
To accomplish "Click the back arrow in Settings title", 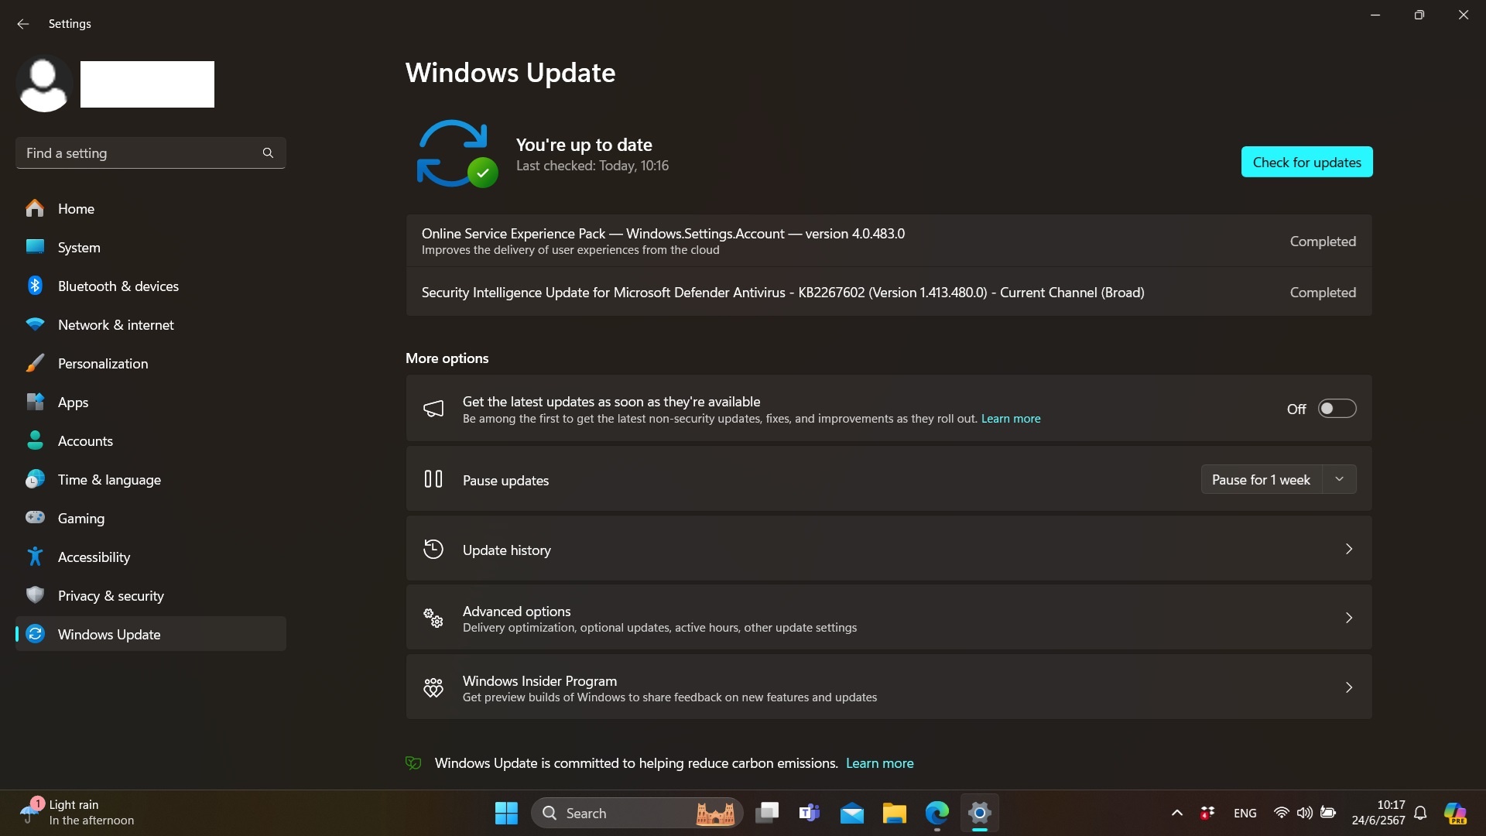I will (22, 24).
